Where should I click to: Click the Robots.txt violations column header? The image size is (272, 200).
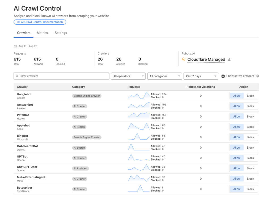point(201,87)
